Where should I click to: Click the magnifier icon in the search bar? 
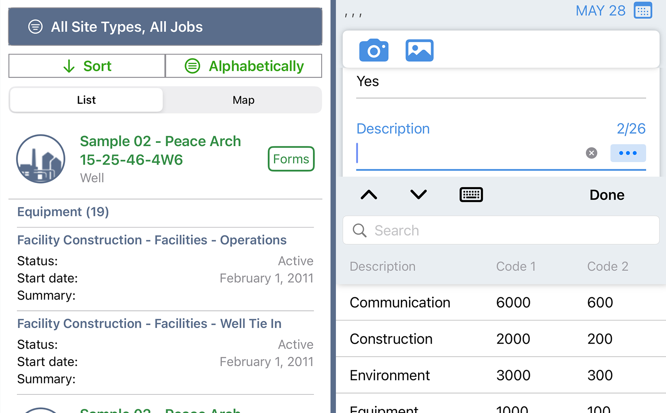pos(359,230)
